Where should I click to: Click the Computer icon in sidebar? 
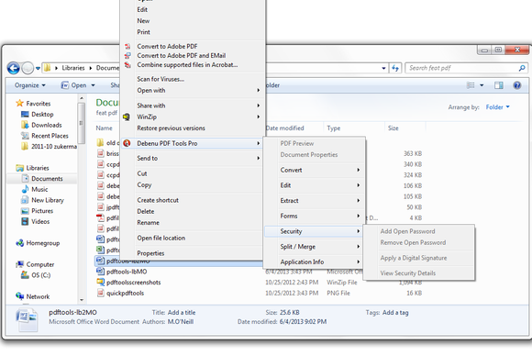coord(19,264)
